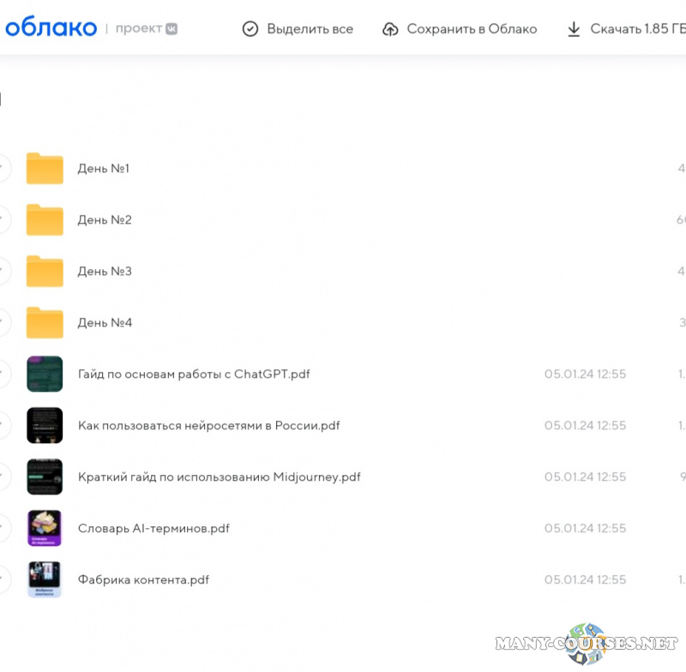The image size is (686, 672).
Task: Open Как пользоваться нейросетями в России.pdf
Action: pyautogui.click(x=208, y=426)
